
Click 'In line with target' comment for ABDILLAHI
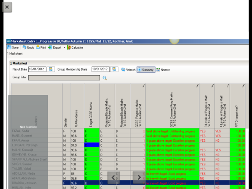point(172,174)
